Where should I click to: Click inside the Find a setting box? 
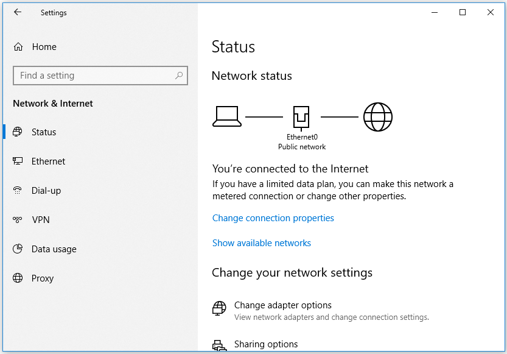coord(91,75)
